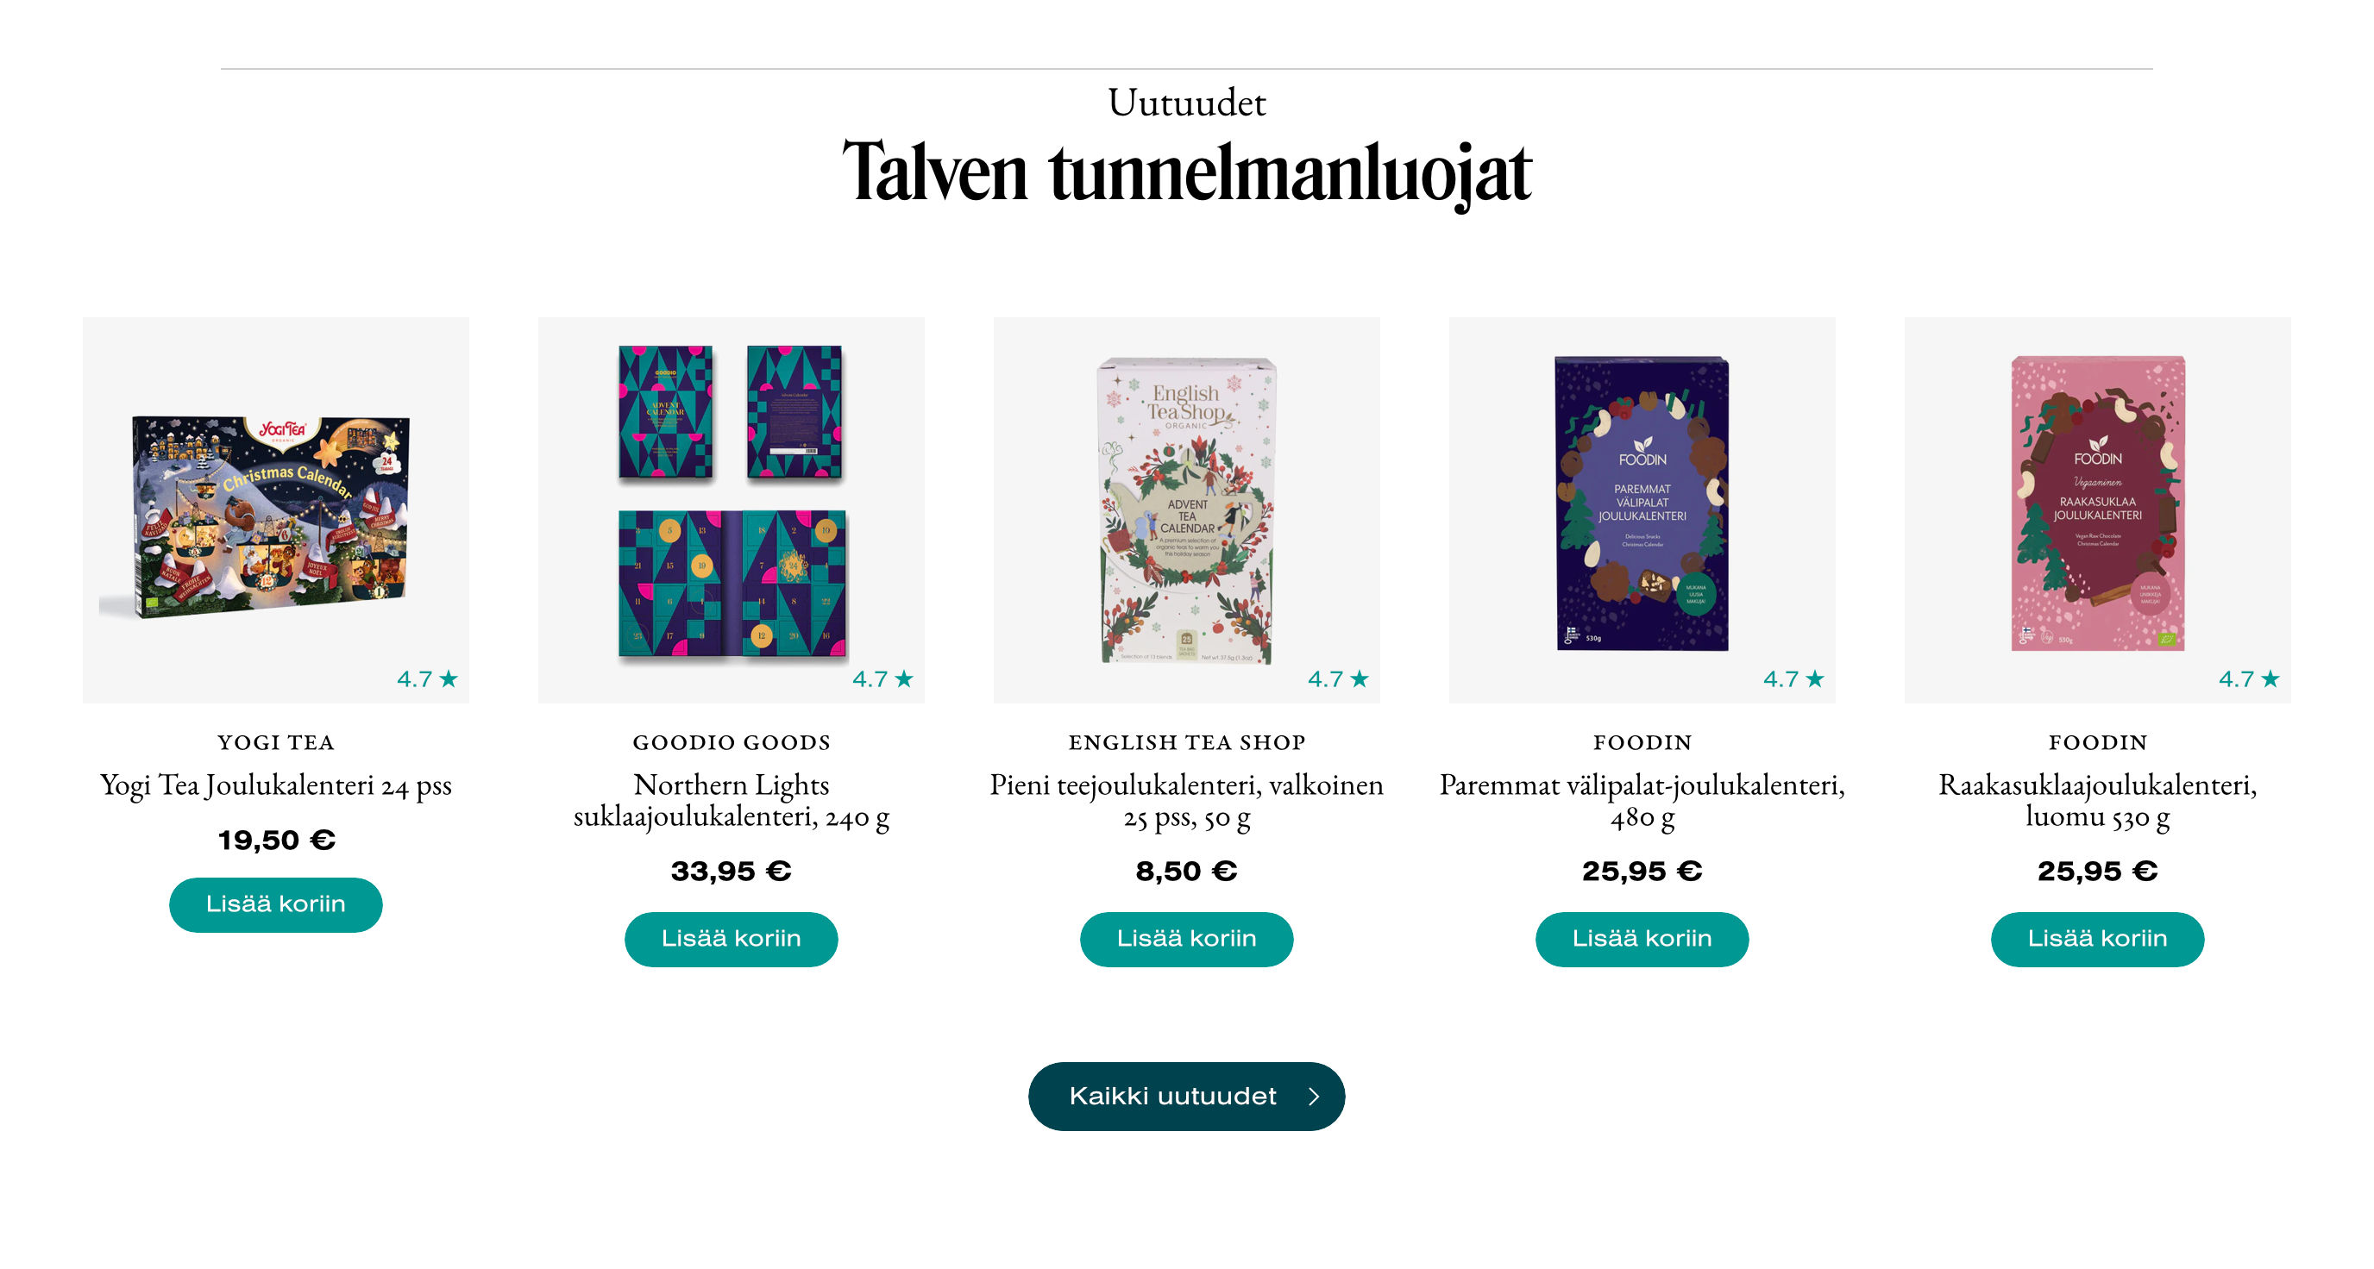Add Pieni teejoulukalenteri to cart
Screen dimensions: 2374x1269
1186,940
